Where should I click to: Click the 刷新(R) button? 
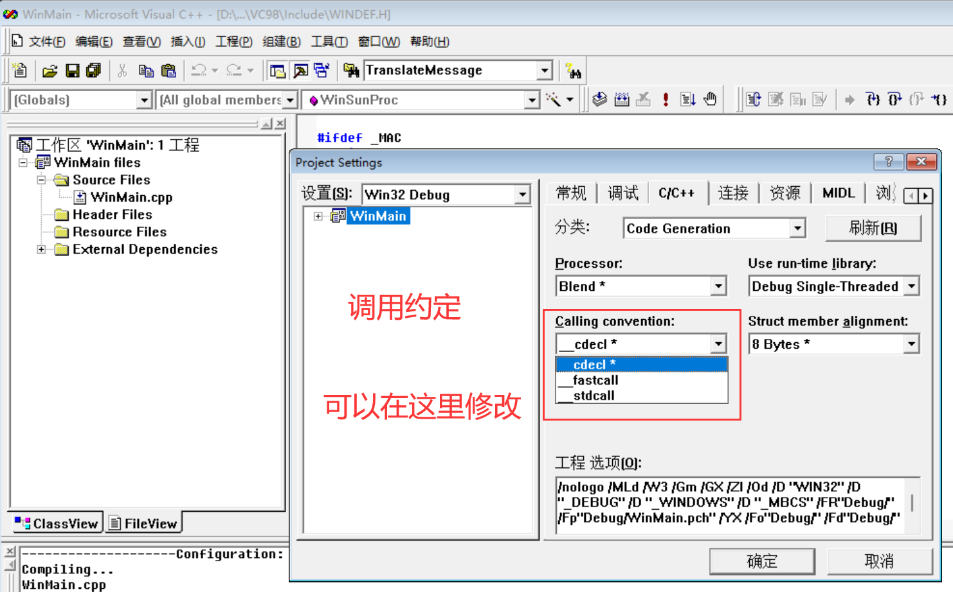(x=873, y=228)
